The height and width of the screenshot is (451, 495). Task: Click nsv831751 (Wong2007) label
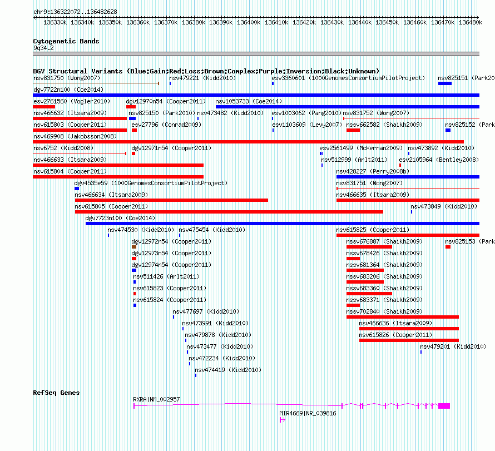coord(369,183)
